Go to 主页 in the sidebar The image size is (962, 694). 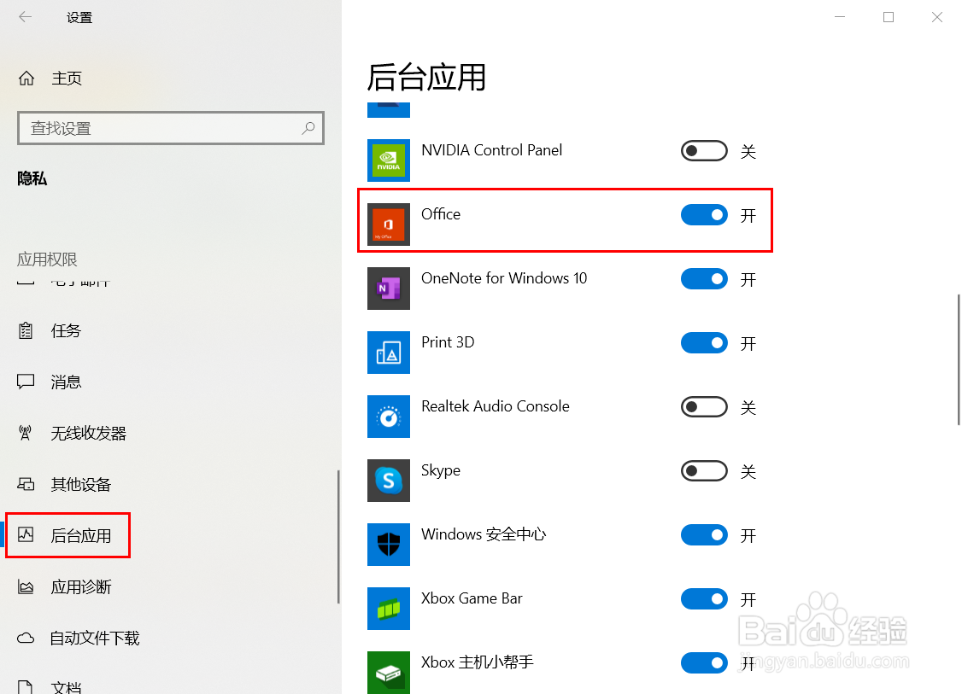(x=67, y=79)
